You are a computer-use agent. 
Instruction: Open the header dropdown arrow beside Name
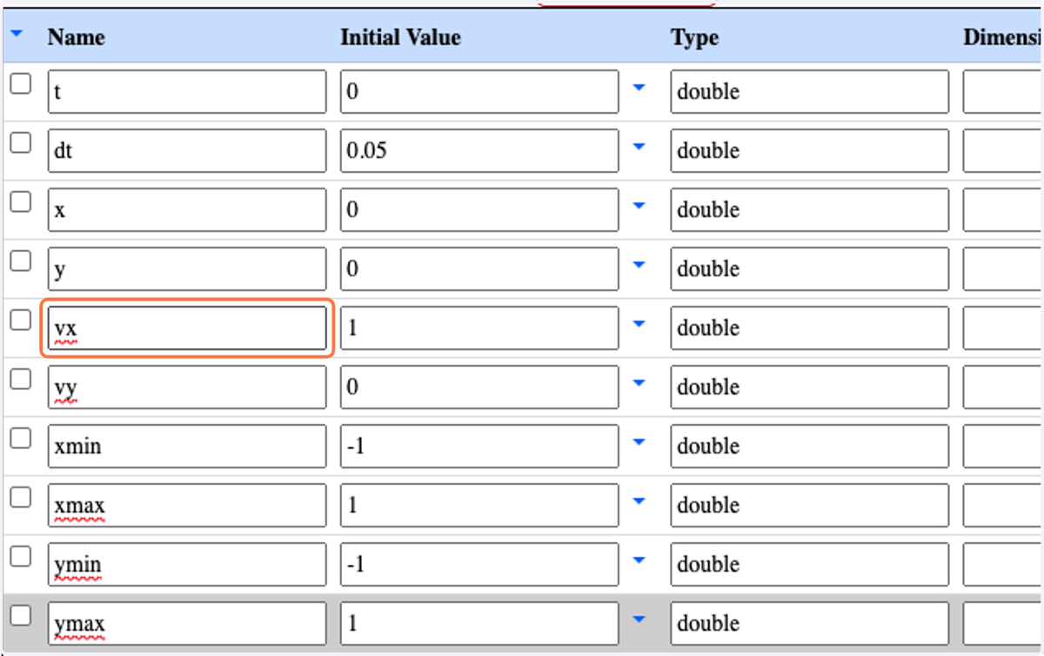click(17, 36)
